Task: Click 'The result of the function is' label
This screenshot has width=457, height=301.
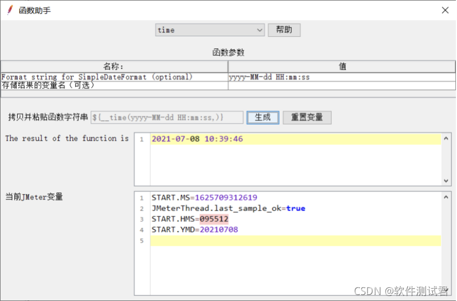Action: (67, 138)
